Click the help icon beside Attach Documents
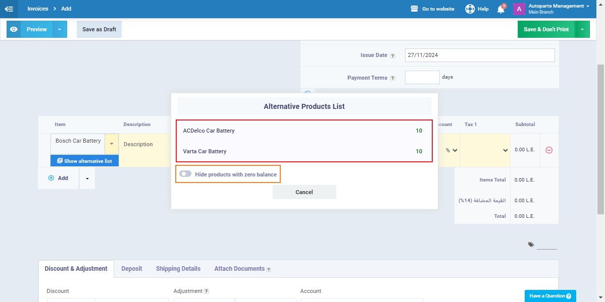Image resolution: width=605 pixels, height=302 pixels. pyautogui.click(x=269, y=269)
